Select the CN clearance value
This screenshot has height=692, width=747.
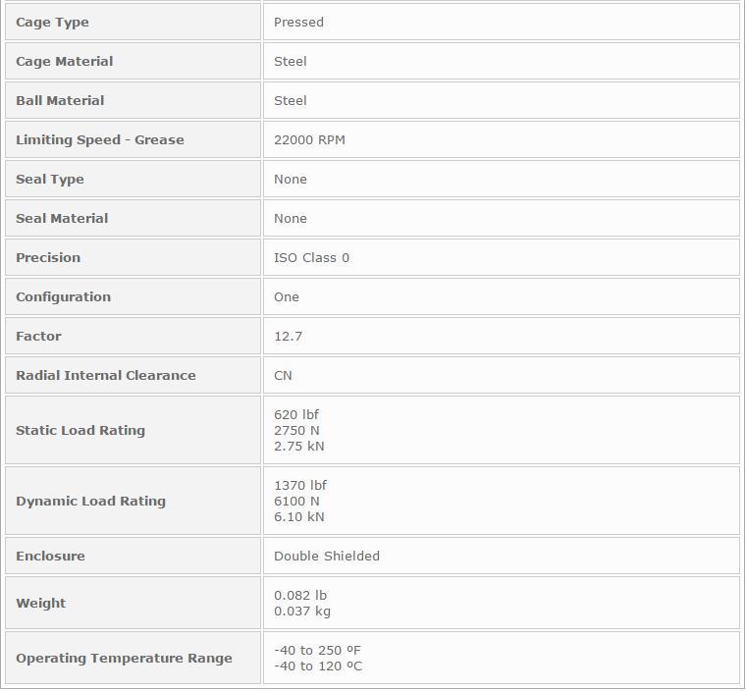283,375
